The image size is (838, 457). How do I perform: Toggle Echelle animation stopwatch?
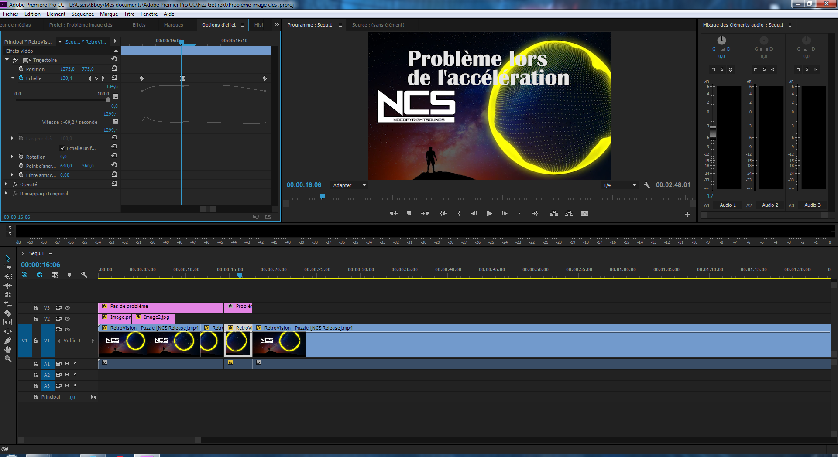(x=21, y=78)
